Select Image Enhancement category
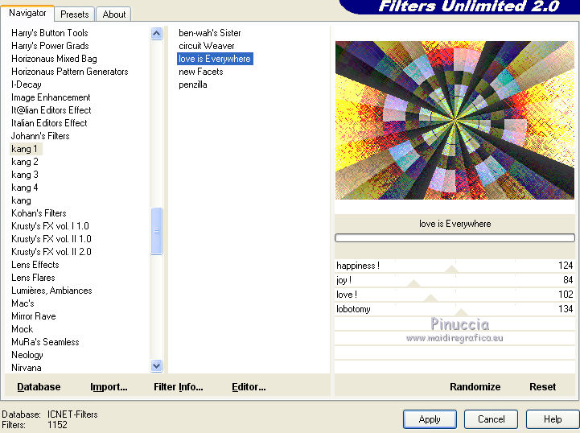Screen dimensions: 580x433 click(x=51, y=97)
